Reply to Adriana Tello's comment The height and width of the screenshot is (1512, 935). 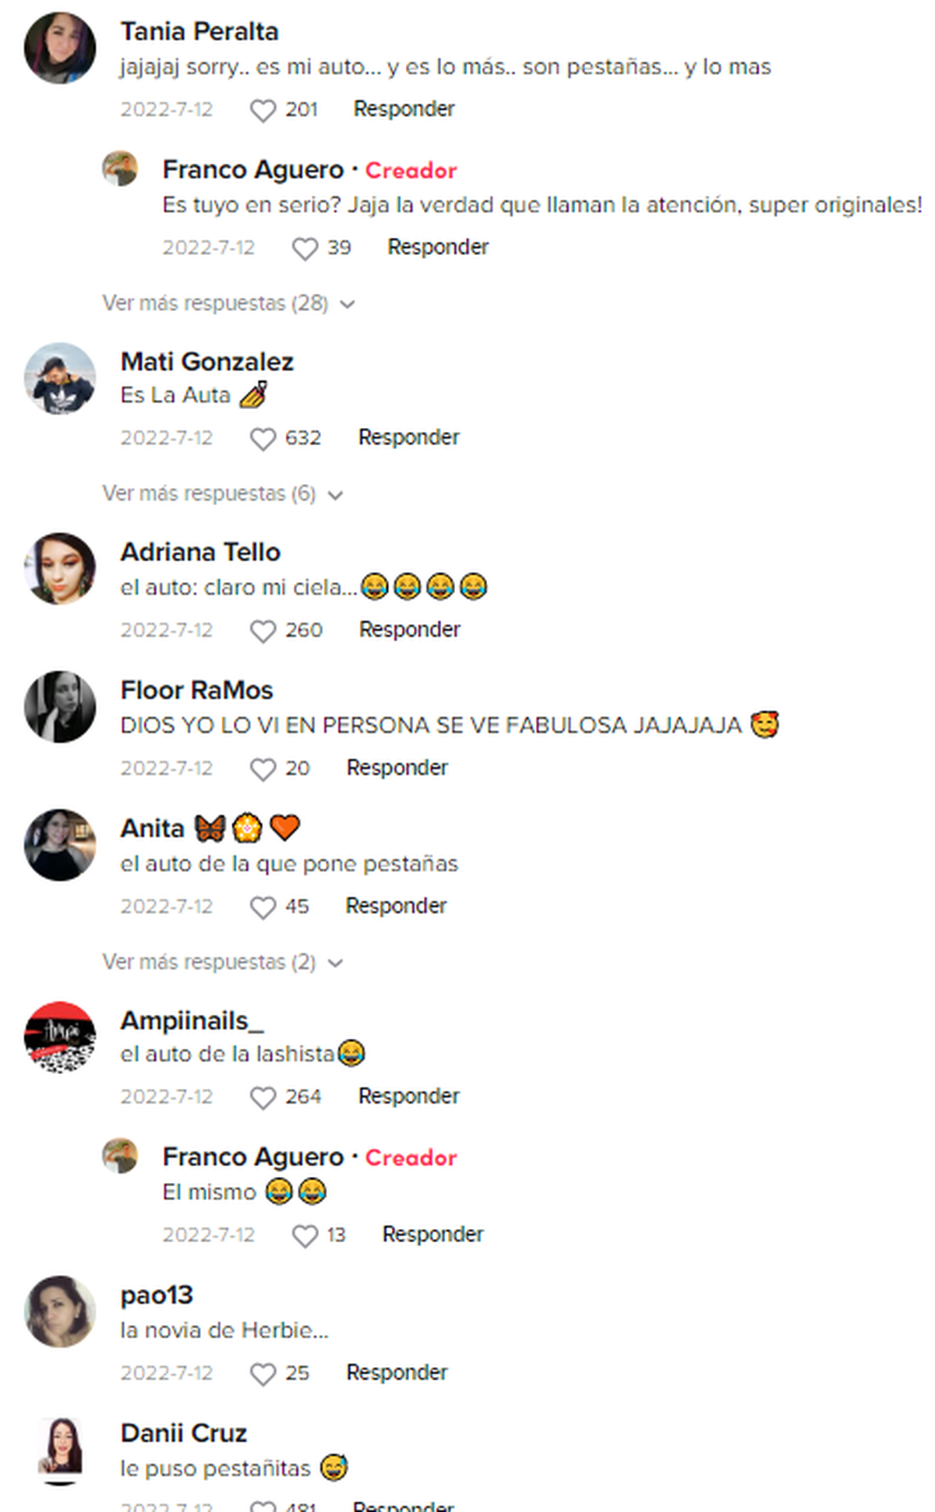point(409,630)
